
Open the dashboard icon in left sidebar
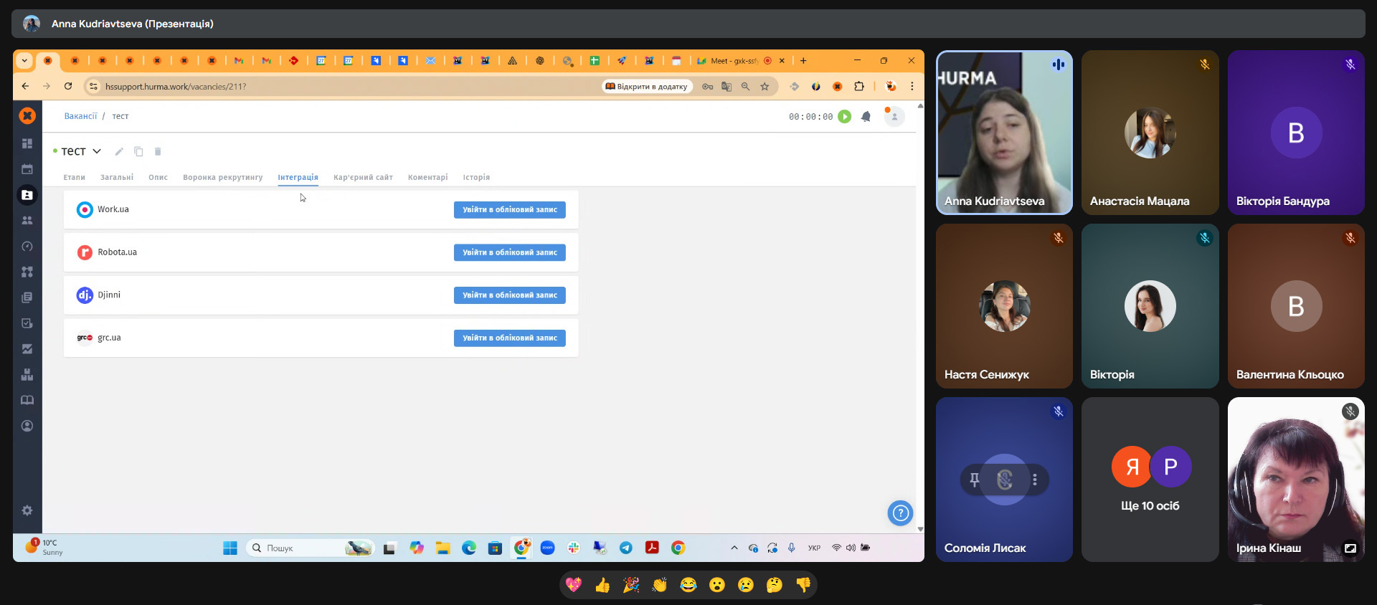(27, 143)
